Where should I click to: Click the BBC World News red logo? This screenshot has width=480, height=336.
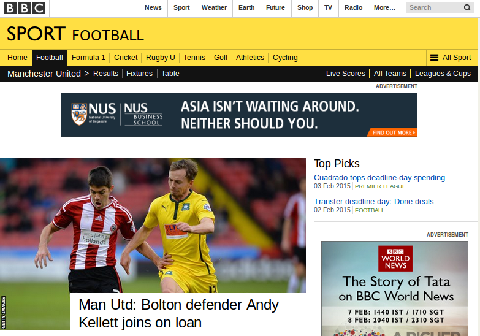(x=395, y=259)
